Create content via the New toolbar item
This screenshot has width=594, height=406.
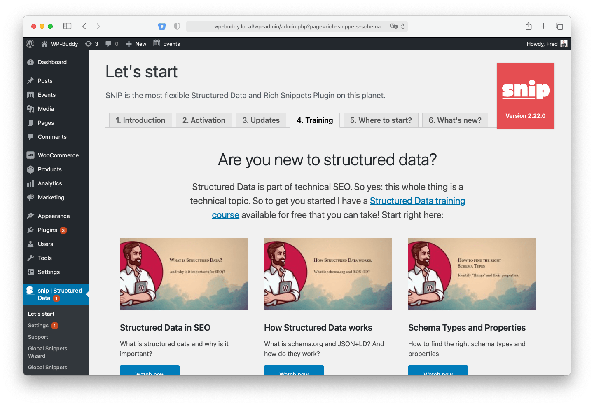[x=136, y=43]
